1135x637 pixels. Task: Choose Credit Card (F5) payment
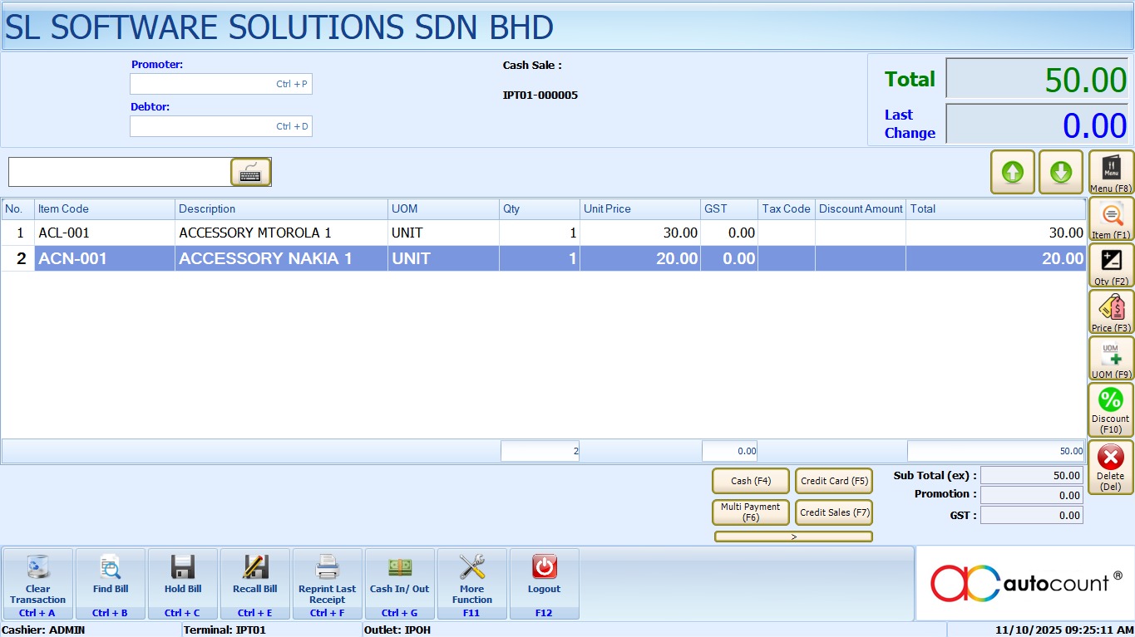pos(834,481)
